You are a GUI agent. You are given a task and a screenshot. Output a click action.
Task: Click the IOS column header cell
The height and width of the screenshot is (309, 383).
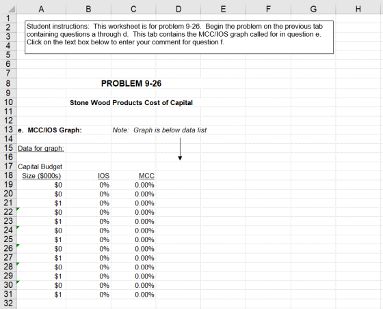[x=88, y=176]
